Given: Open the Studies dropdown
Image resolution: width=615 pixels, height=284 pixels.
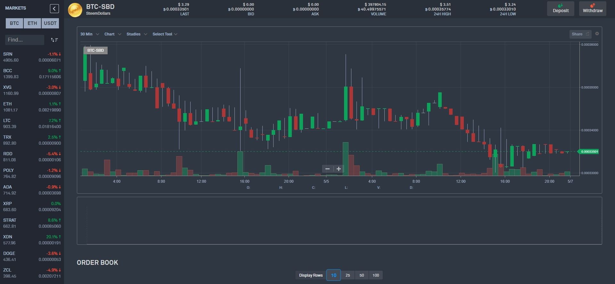Looking at the screenshot, I should pyautogui.click(x=137, y=34).
